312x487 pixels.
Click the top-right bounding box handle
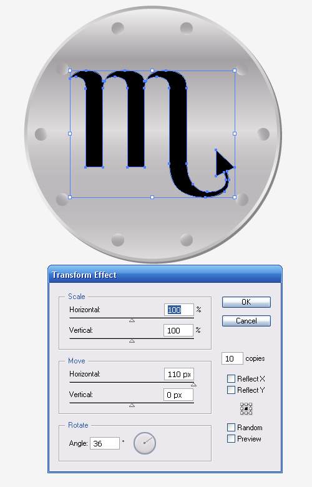click(x=235, y=71)
